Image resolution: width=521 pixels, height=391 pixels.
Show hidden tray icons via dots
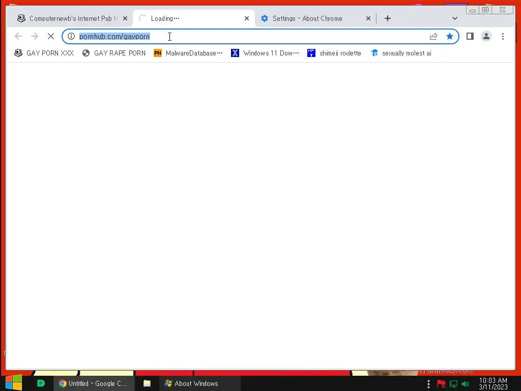click(x=428, y=384)
